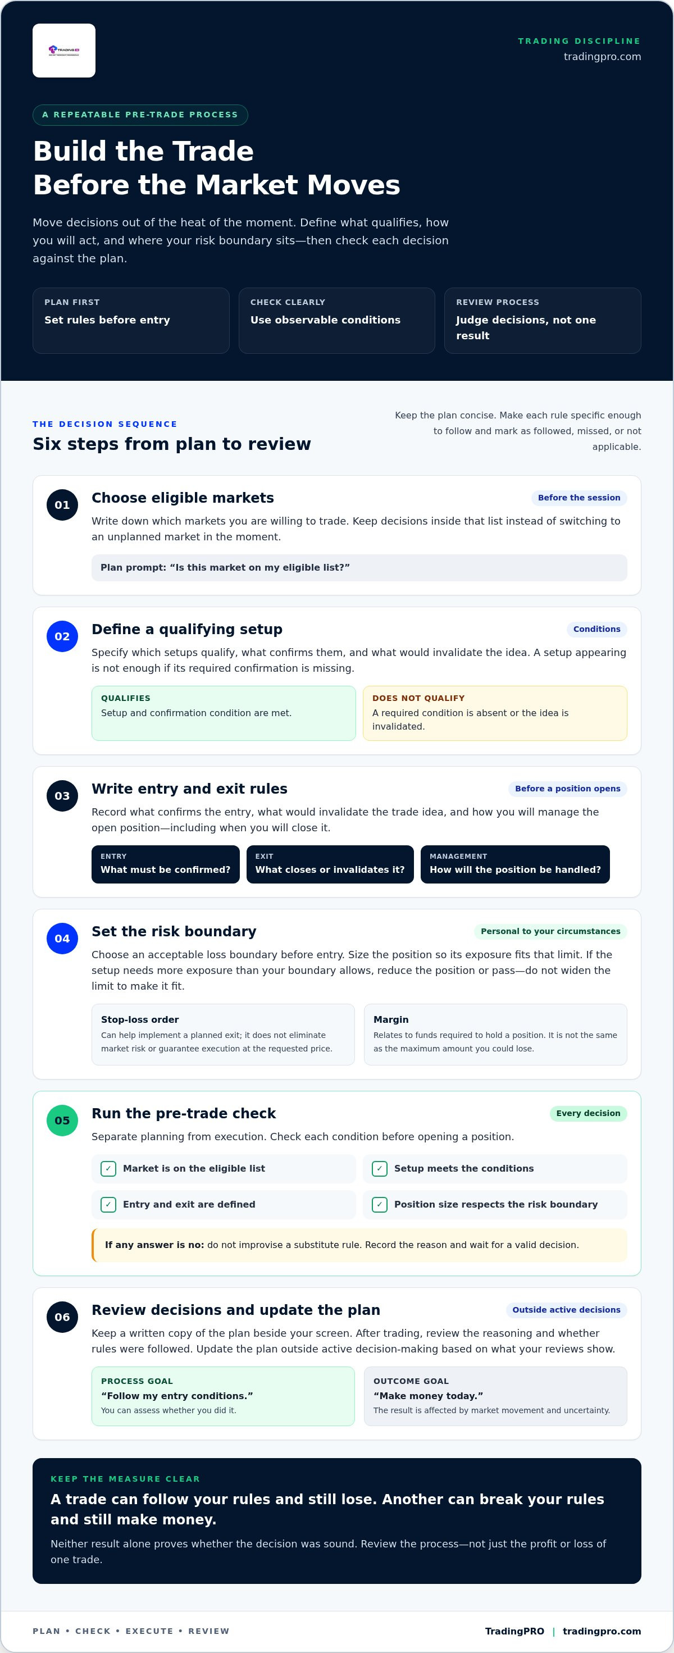This screenshot has width=674, height=1653.
Task: Toggle Market is on the eligible list checkbox
Action: (x=108, y=1169)
